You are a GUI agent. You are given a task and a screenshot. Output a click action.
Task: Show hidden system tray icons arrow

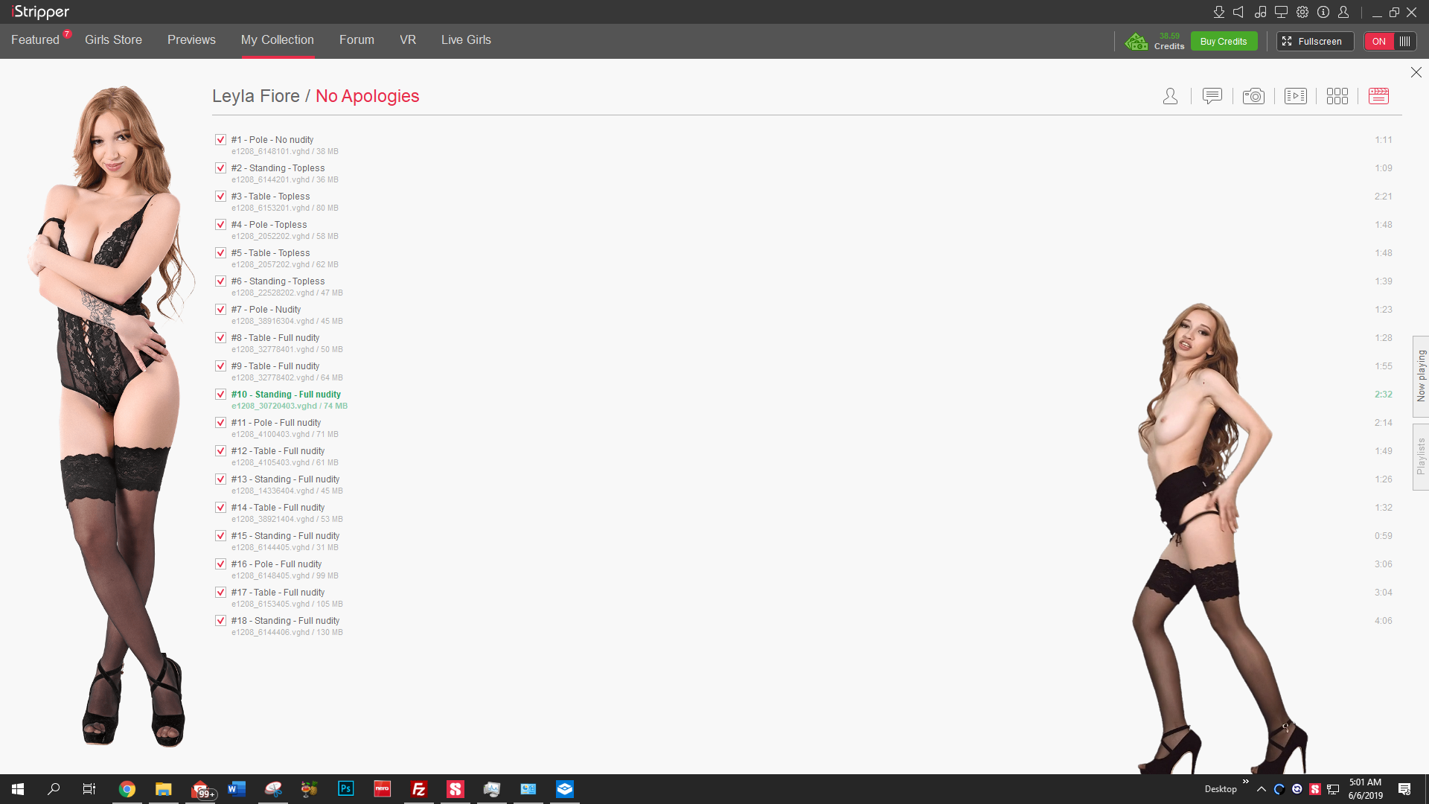(x=1261, y=789)
